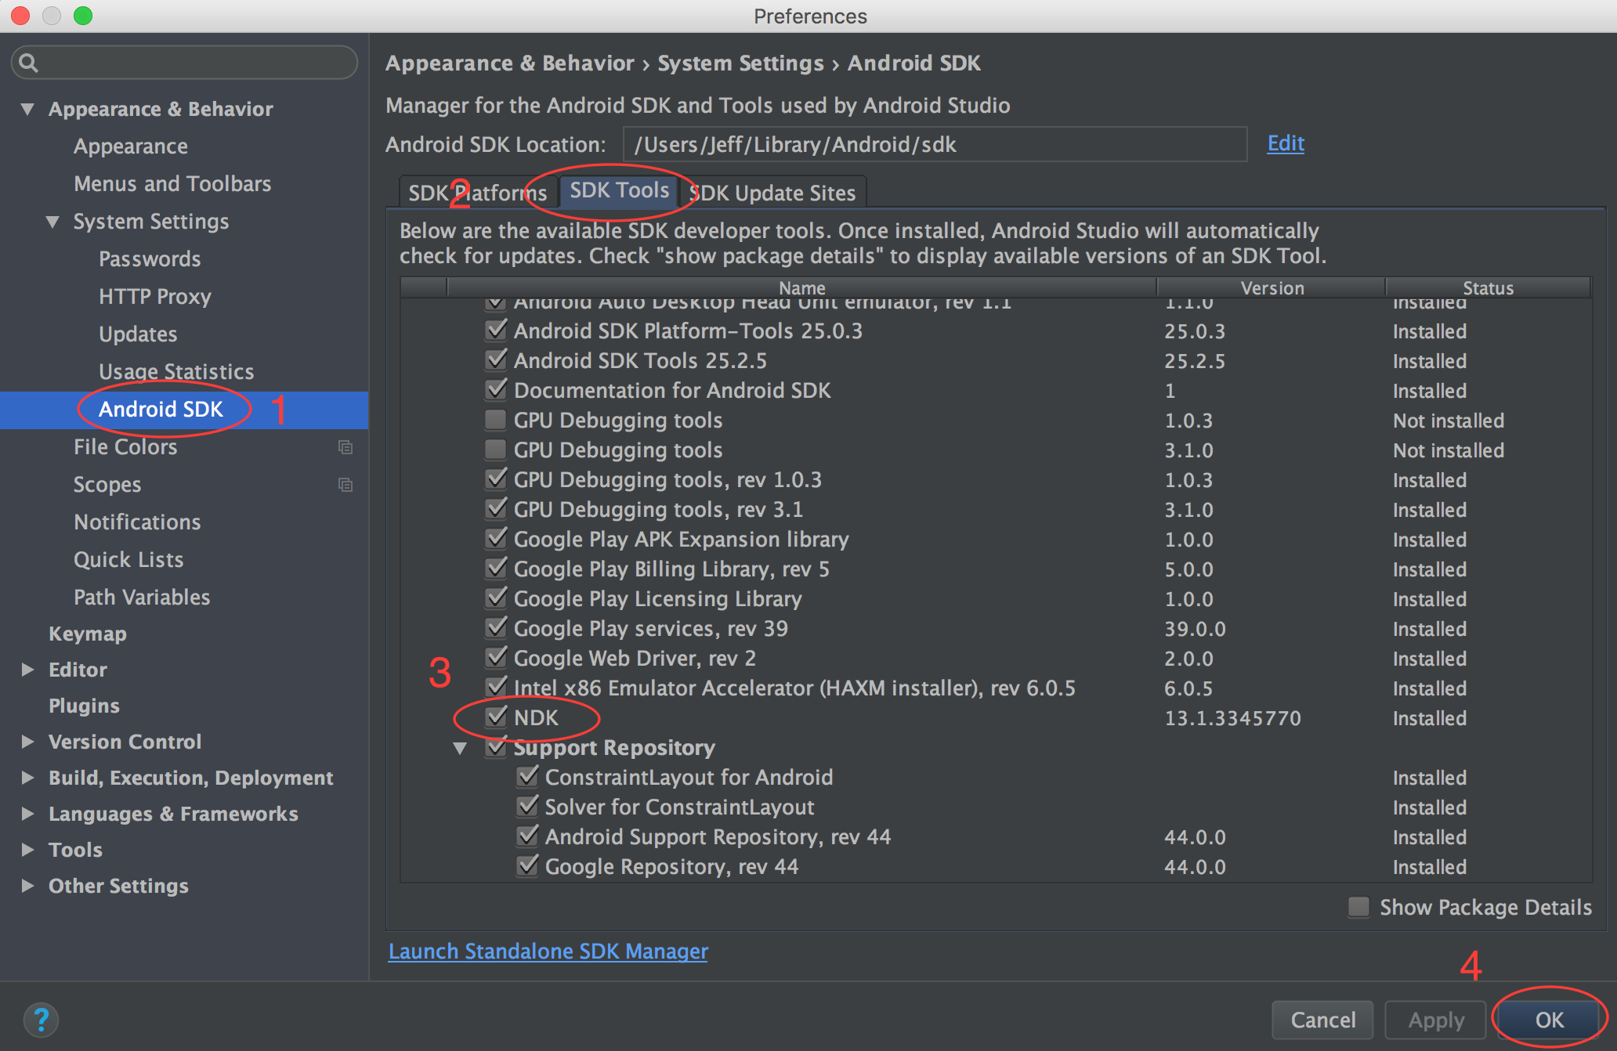Open SDK Update Sites tab
The width and height of the screenshot is (1617, 1051).
click(x=772, y=193)
